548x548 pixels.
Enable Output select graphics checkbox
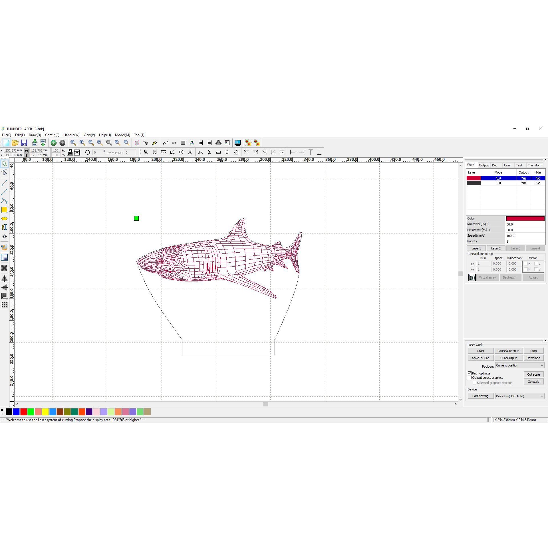coord(470,378)
